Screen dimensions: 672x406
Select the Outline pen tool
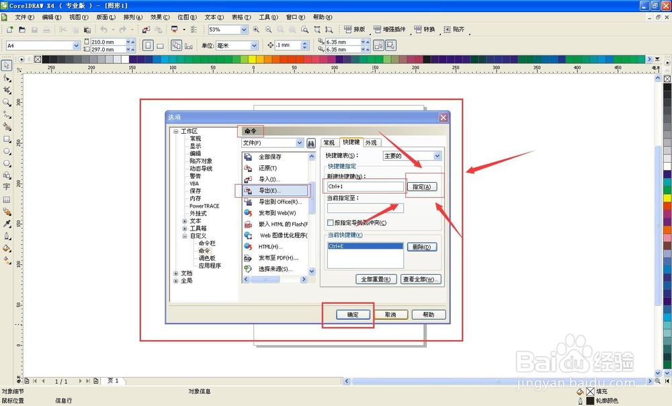[x=7, y=236]
